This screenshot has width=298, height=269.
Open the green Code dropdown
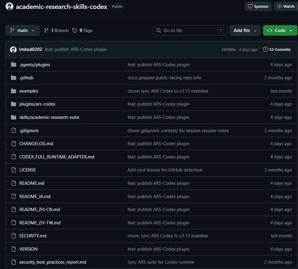coord(280,30)
